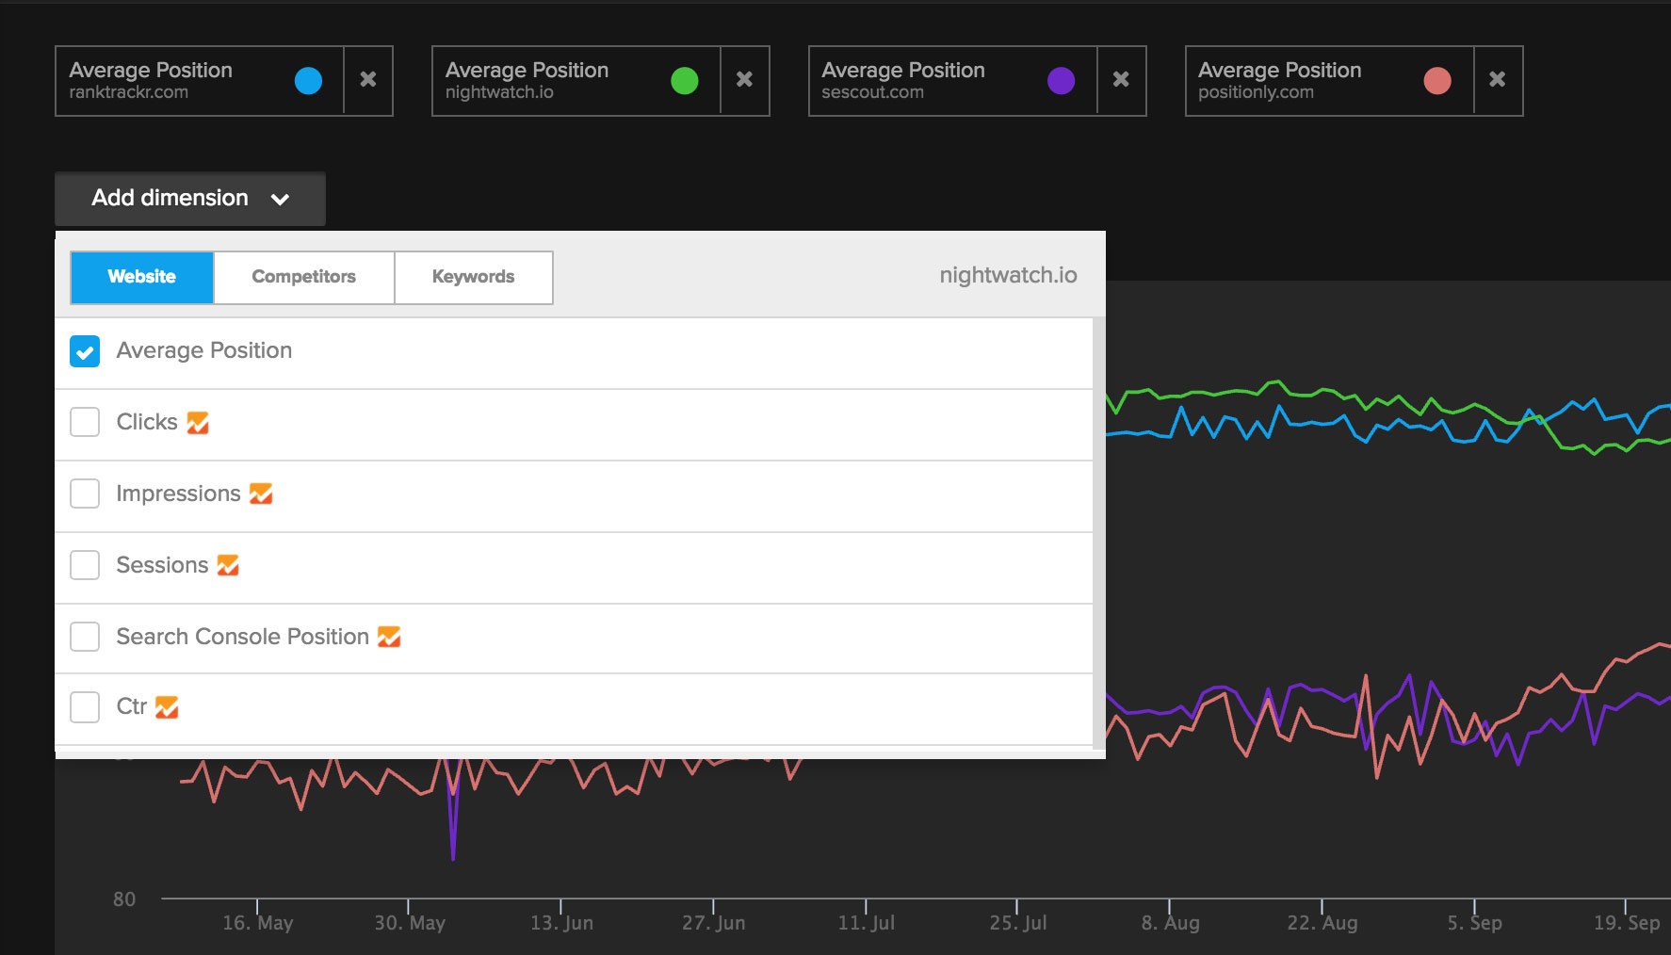Enable the Clicks checkbox

tap(85, 422)
